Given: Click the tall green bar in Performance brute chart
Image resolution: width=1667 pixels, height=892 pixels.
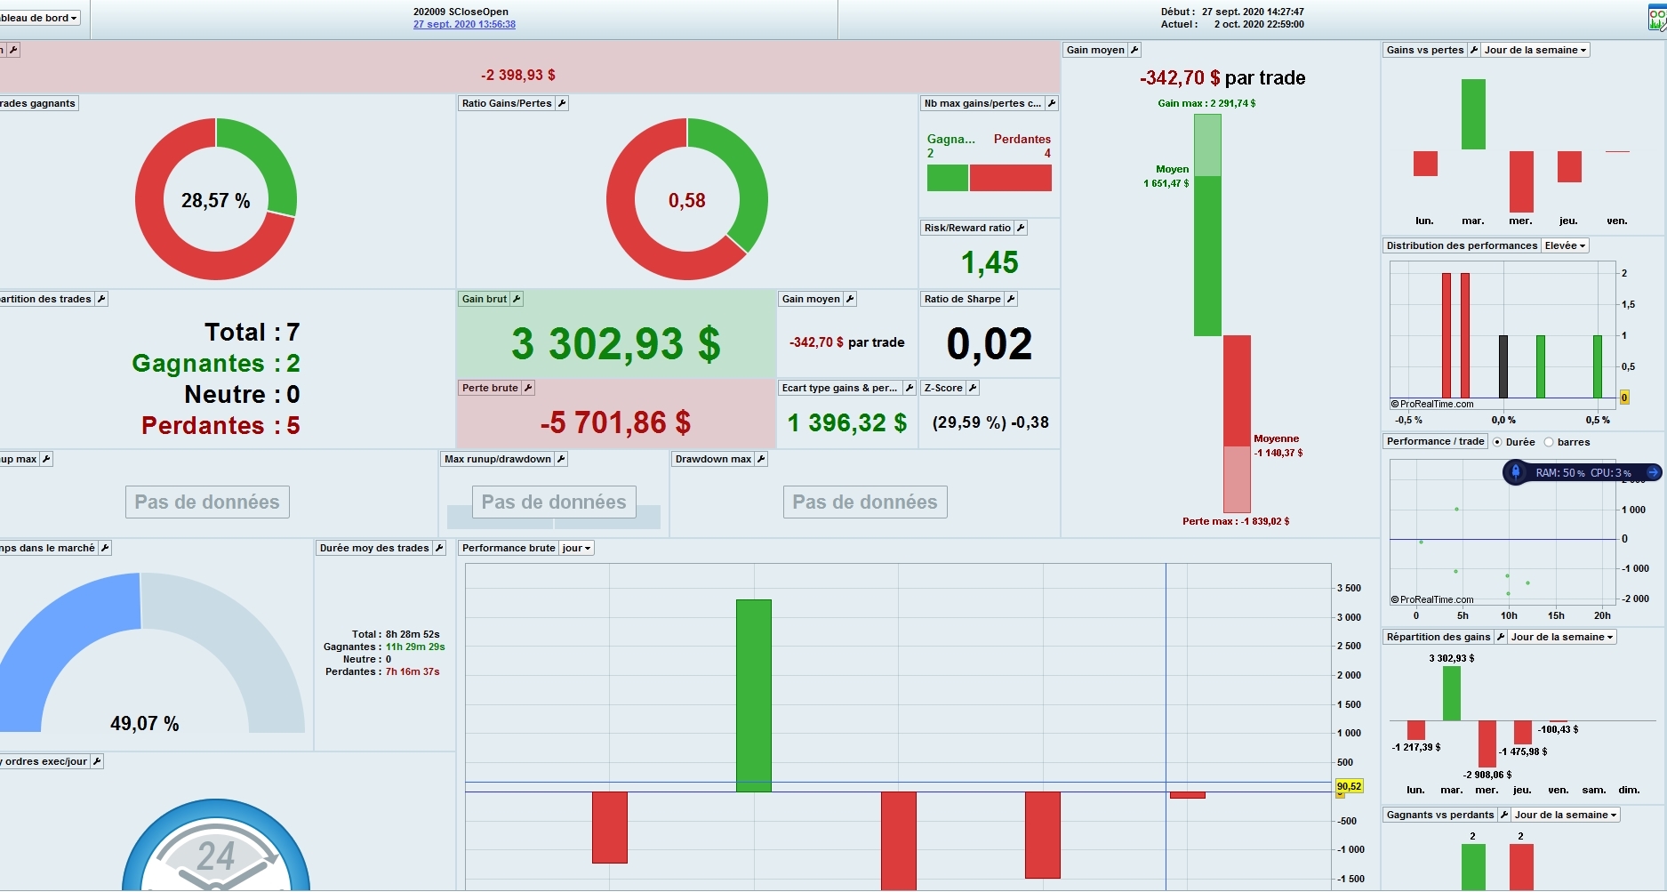Looking at the screenshot, I should (x=754, y=695).
